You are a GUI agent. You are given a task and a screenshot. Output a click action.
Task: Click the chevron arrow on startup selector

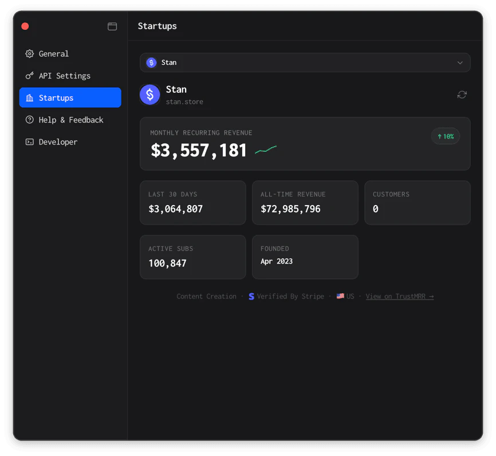pyautogui.click(x=460, y=63)
